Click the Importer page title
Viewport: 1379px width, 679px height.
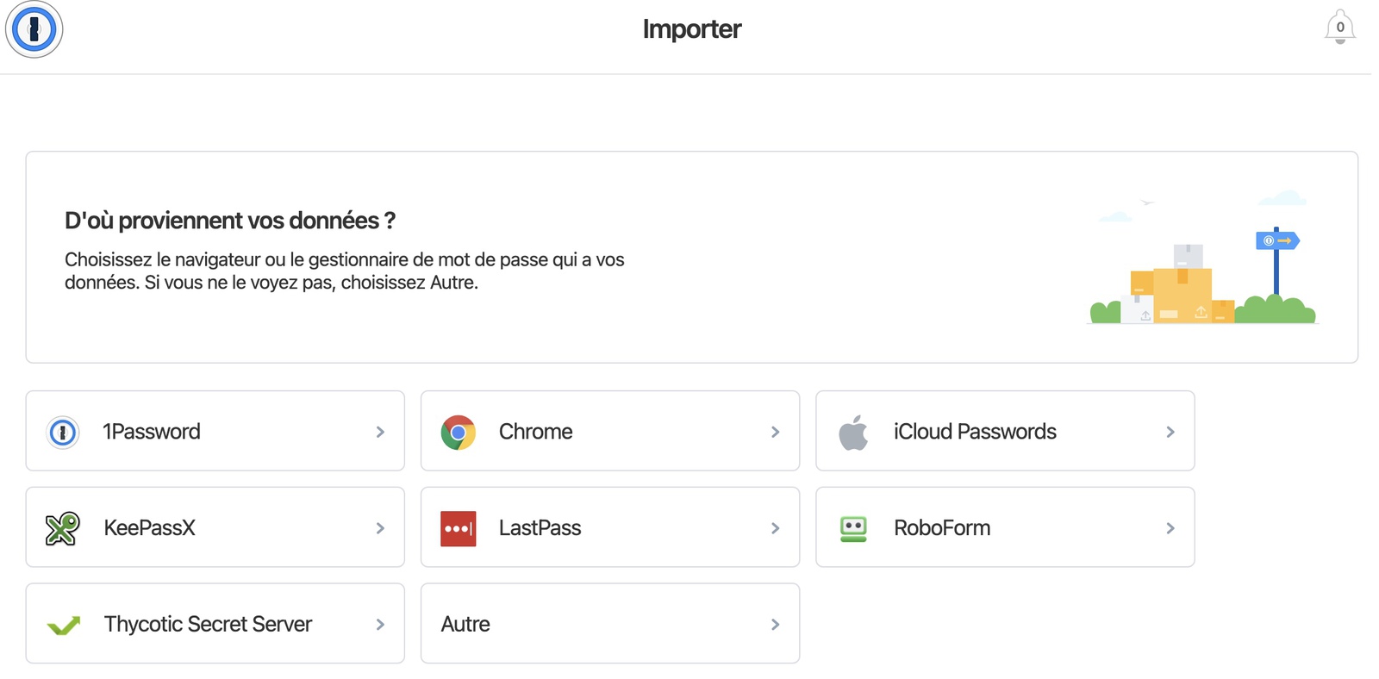click(x=692, y=29)
